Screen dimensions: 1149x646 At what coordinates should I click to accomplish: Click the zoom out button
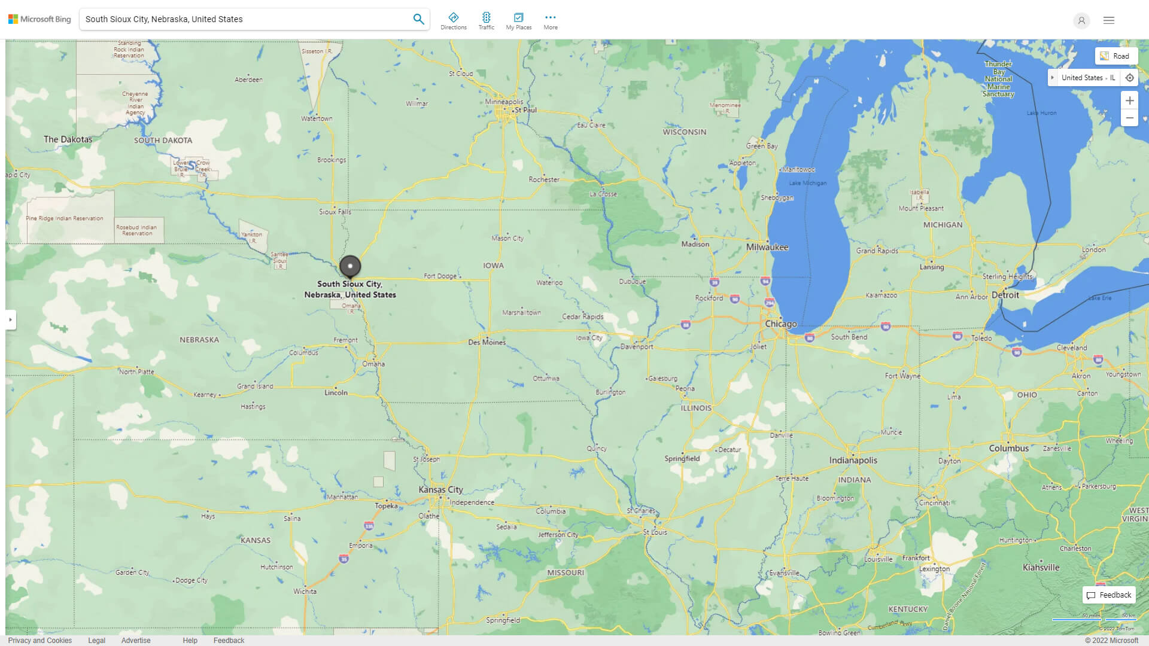tap(1130, 117)
